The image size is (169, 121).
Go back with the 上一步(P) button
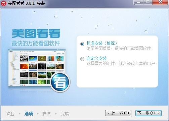pos(118,113)
